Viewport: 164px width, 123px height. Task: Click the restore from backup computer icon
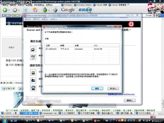(x=33, y=73)
